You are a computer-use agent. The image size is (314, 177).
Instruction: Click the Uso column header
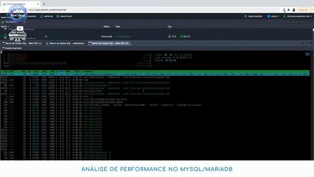[170, 27]
